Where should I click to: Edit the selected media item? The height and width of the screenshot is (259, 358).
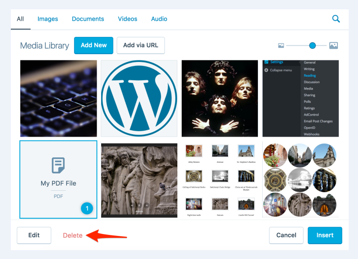(34, 235)
